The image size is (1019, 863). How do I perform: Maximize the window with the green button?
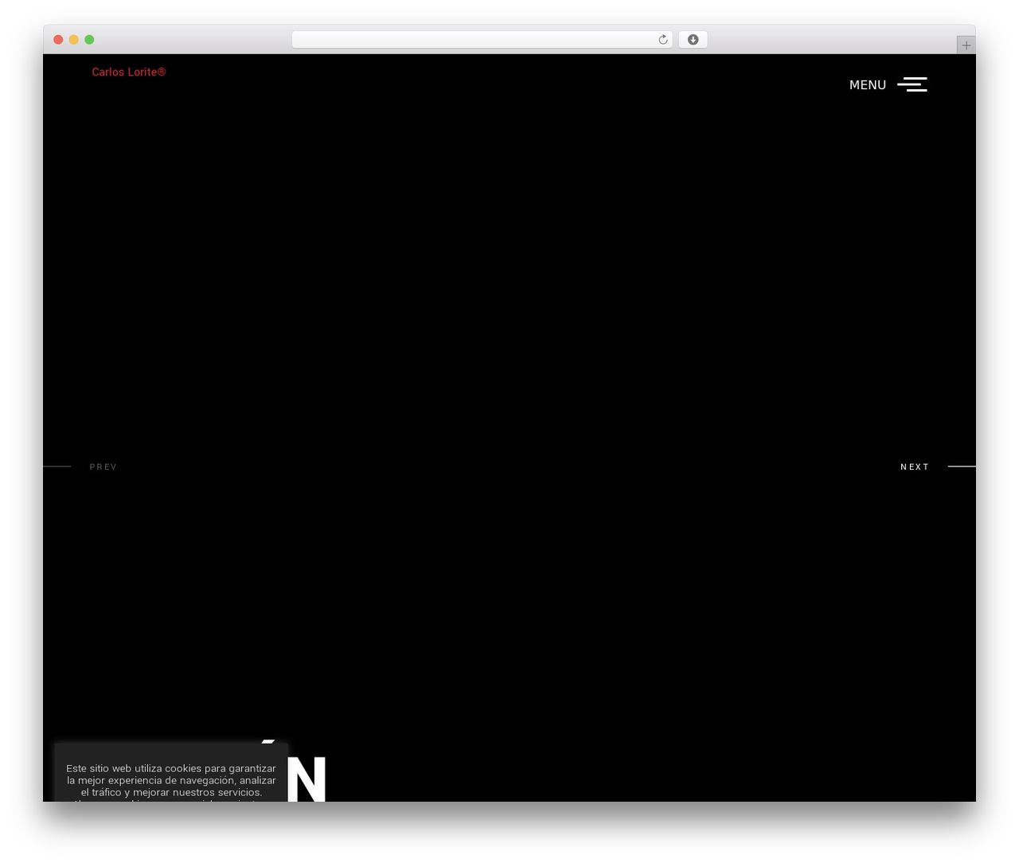click(89, 40)
